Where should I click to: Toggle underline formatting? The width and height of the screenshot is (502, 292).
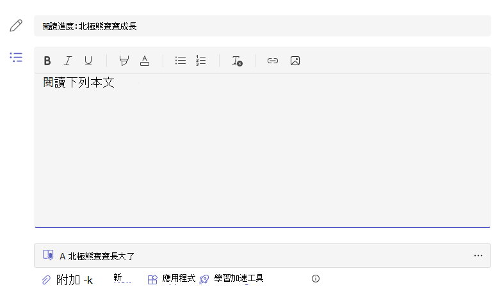[88, 61]
